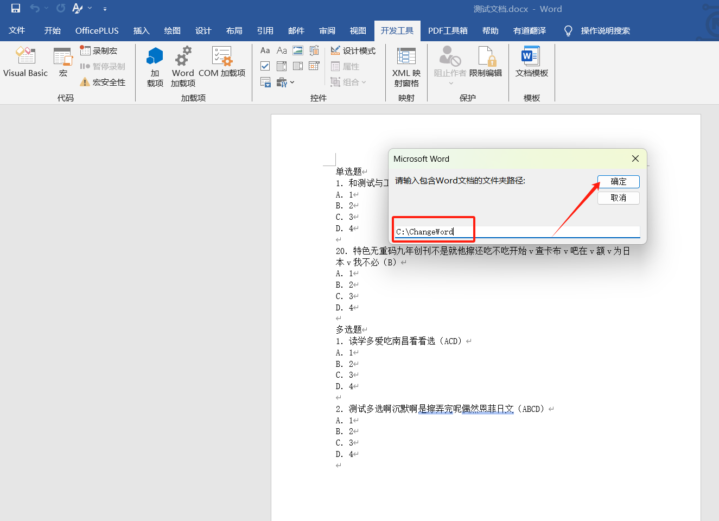Insert a rich text content control

coord(265,50)
